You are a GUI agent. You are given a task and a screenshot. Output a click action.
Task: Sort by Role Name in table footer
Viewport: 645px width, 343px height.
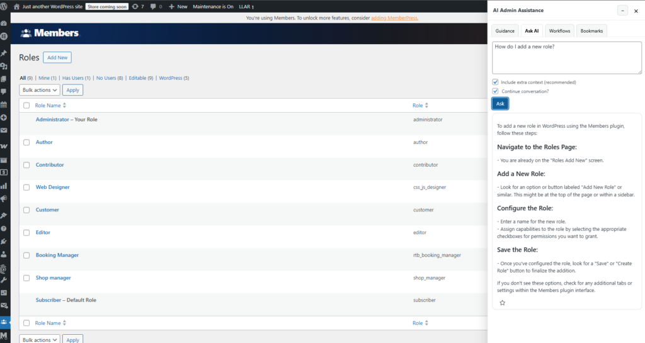(50, 323)
